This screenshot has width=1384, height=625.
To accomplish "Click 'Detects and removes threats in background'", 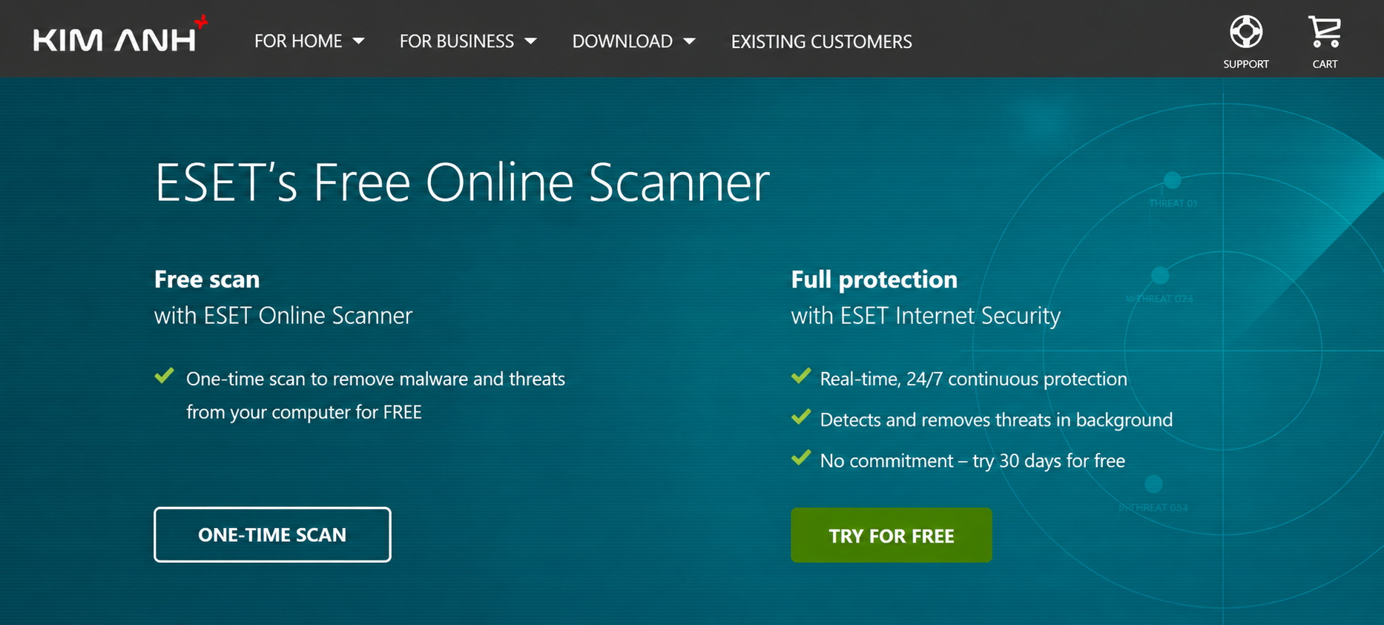I will click(x=997, y=420).
